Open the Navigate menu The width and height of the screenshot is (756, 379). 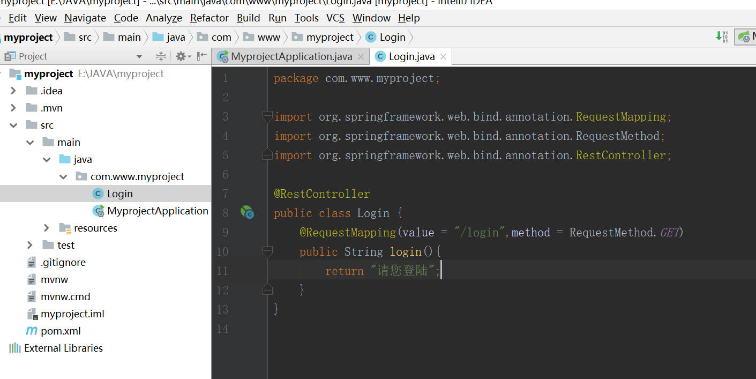(x=85, y=18)
